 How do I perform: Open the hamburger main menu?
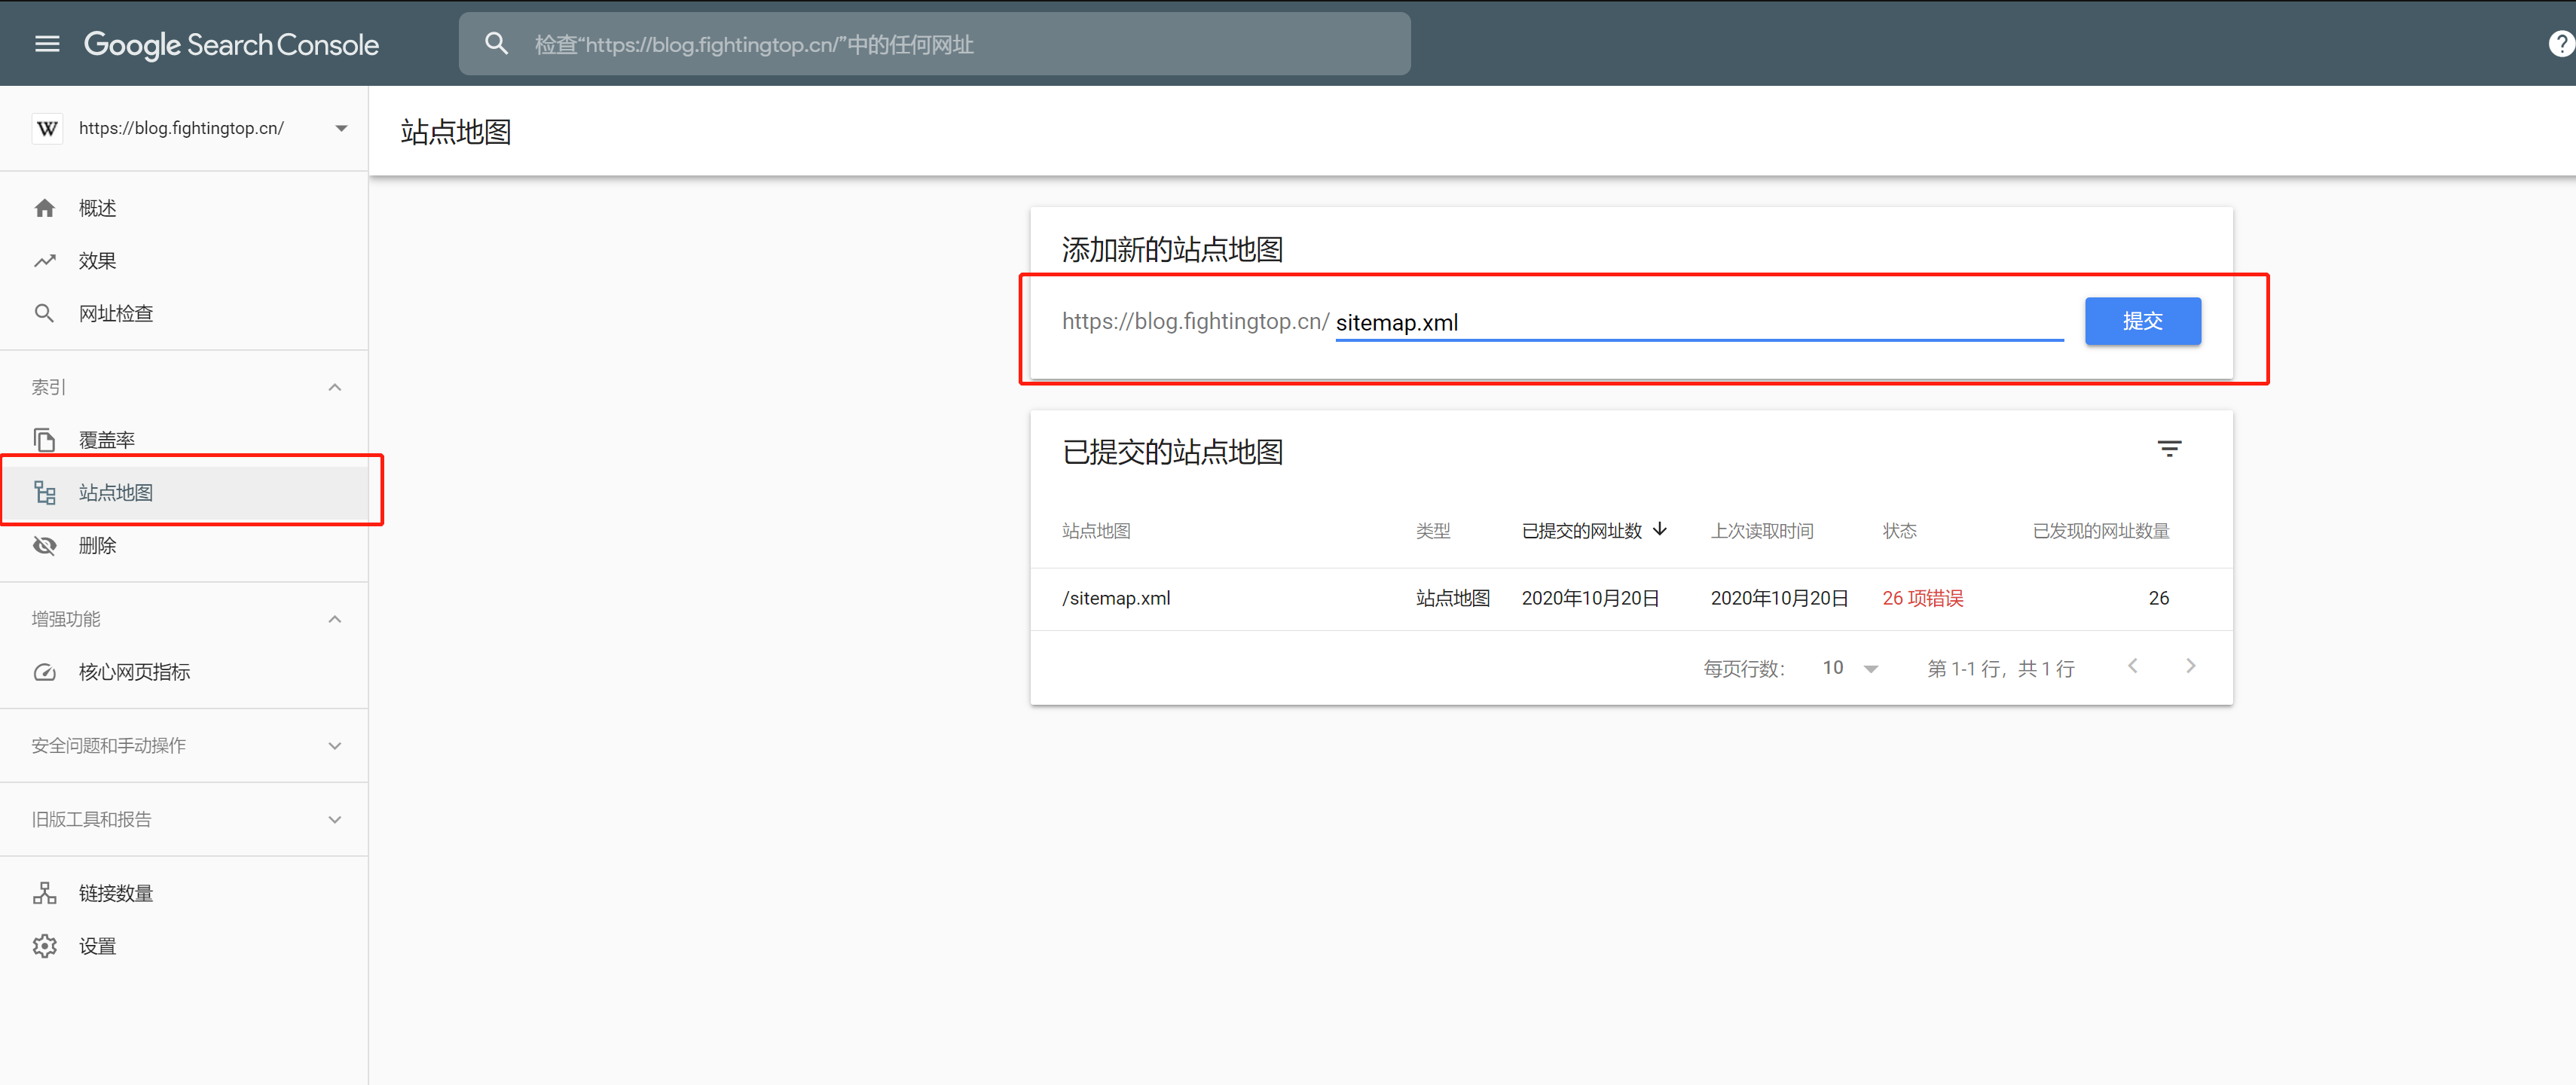pyautogui.click(x=47, y=44)
